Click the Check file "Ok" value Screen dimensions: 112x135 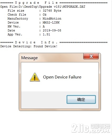pyautogui.click(x=45, y=15)
